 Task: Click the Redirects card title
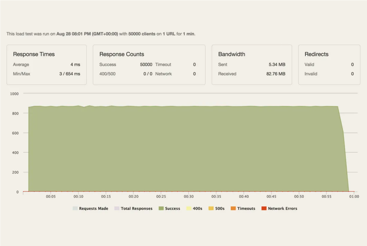pos(316,54)
